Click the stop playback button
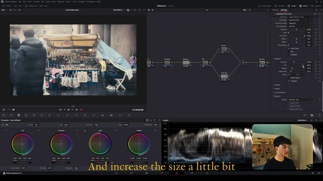 [x=69, y=110]
